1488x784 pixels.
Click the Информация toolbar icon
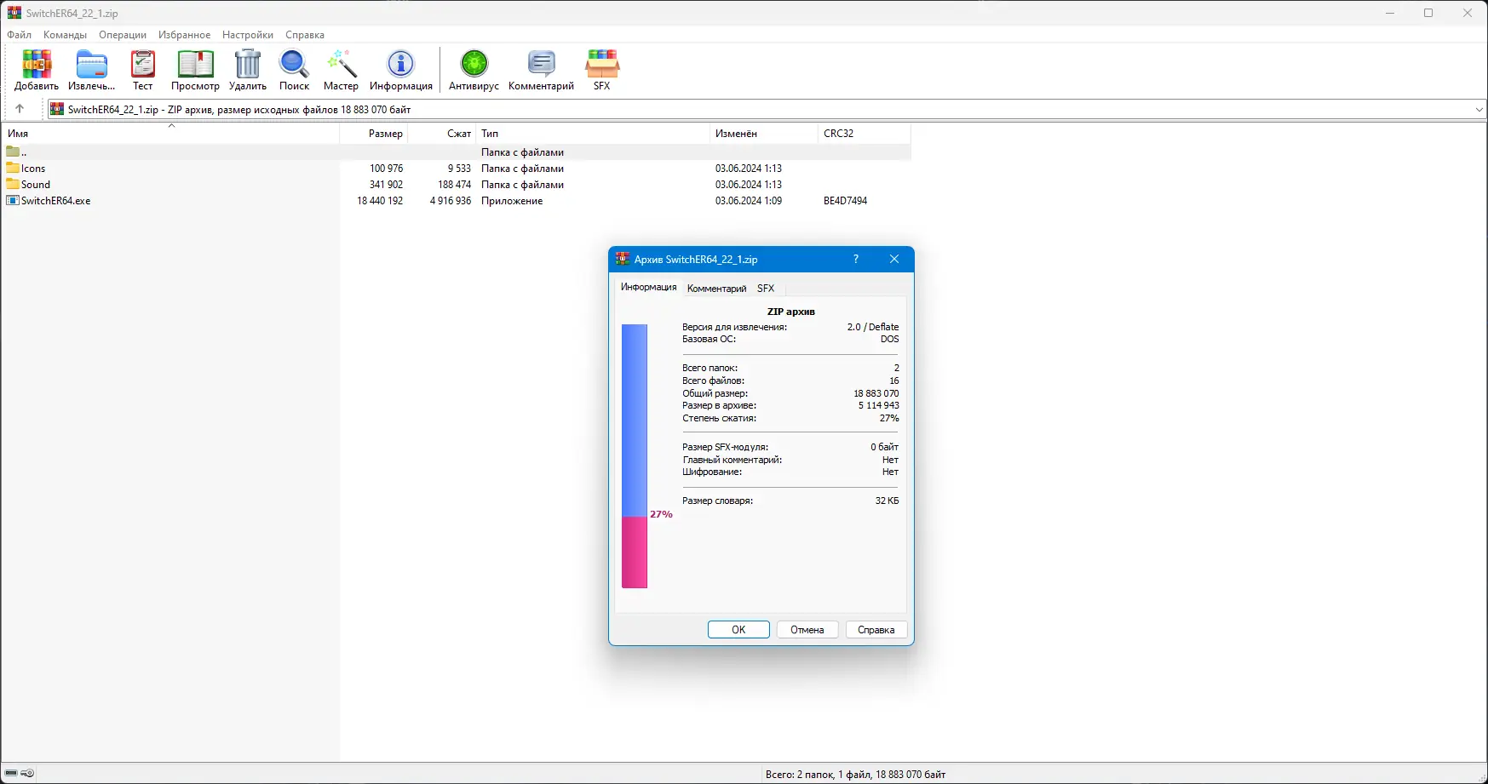tap(401, 65)
